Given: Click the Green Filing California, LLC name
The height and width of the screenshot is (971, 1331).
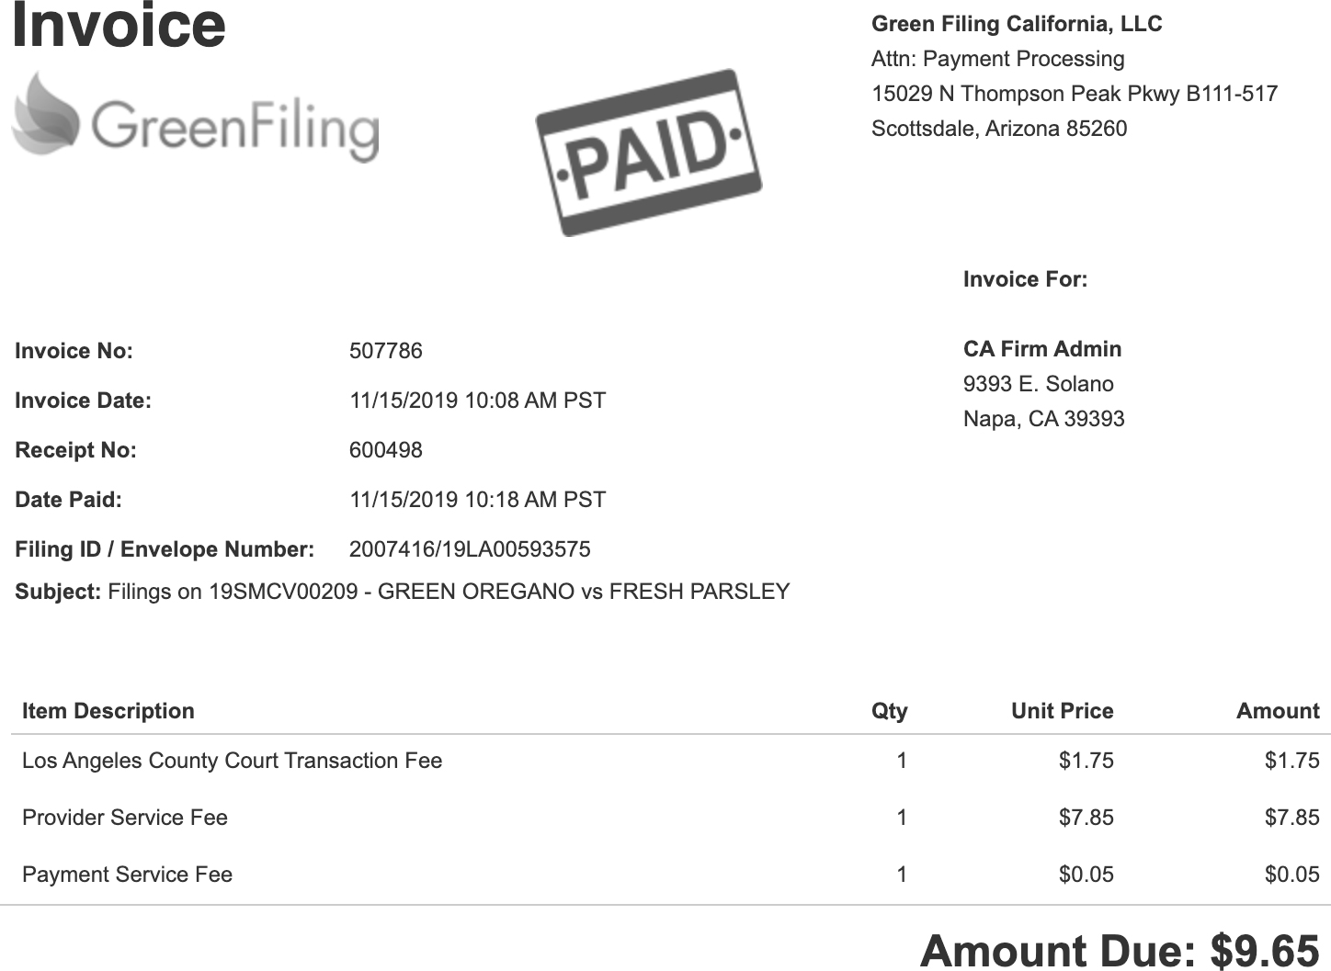Looking at the screenshot, I should pyautogui.click(x=1017, y=24).
